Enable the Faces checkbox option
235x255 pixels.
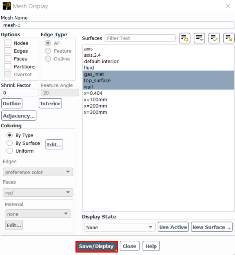[8, 58]
